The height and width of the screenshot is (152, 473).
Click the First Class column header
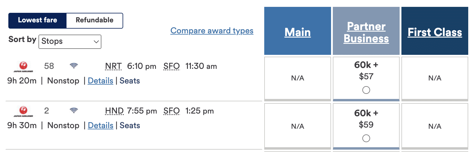point(435,32)
